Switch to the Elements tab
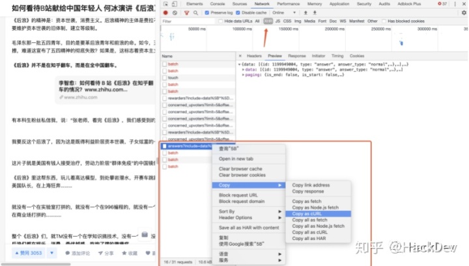The image size is (469, 266). coord(194,4)
